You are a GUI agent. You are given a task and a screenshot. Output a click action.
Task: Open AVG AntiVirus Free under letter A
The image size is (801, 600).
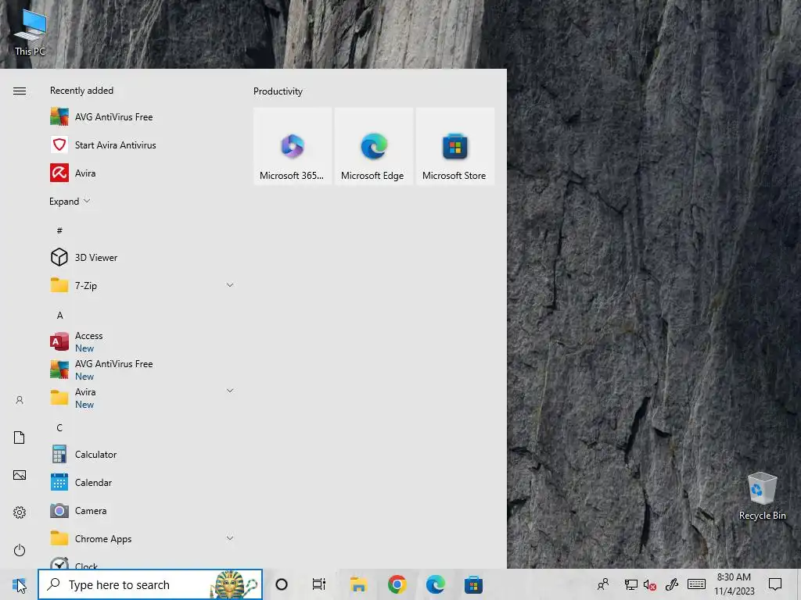click(x=141, y=370)
